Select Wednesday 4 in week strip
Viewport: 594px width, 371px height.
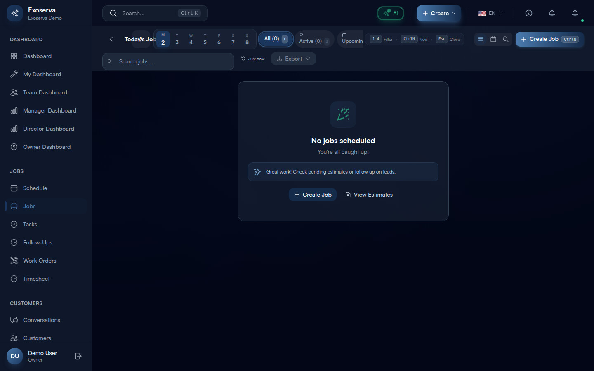point(191,39)
